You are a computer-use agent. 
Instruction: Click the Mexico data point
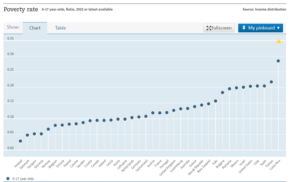pos(236,88)
